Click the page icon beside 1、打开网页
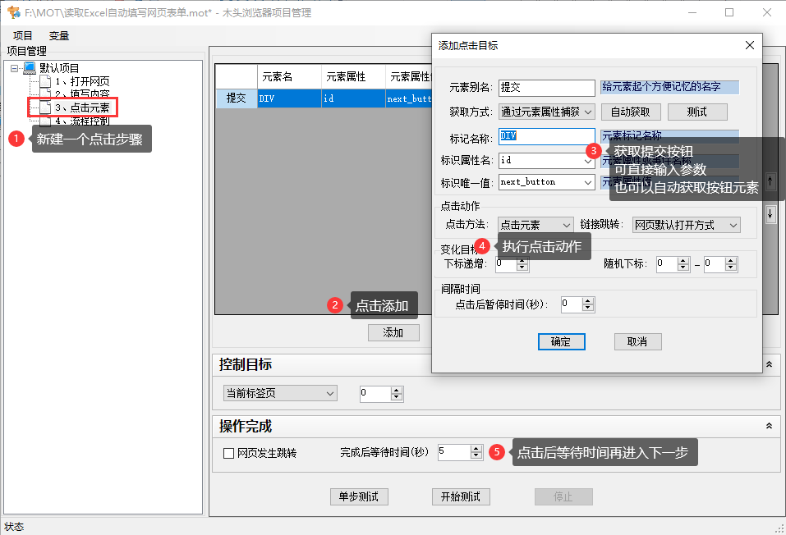 coord(44,80)
